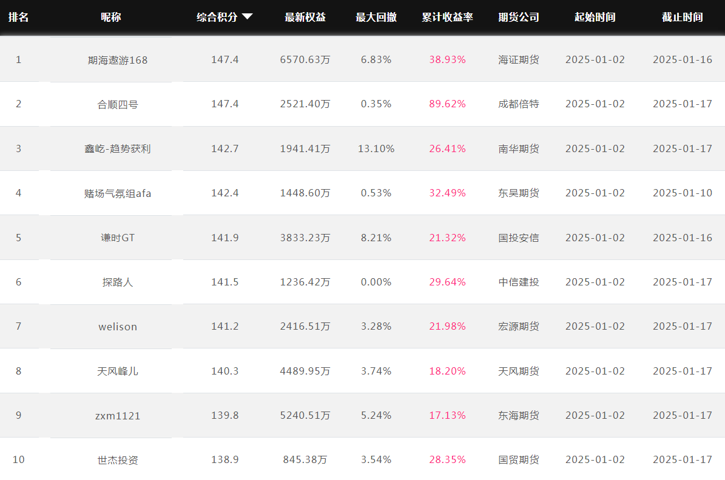Image resolution: width=725 pixels, height=480 pixels.
Task: Click equity value 3833.23万
Action: pos(305,238)
